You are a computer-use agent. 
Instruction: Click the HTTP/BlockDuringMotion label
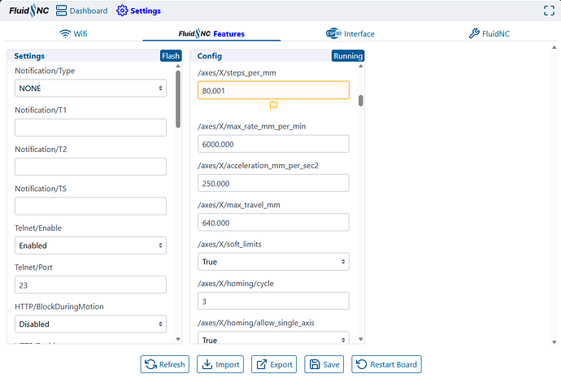click(x=59, y=306)
